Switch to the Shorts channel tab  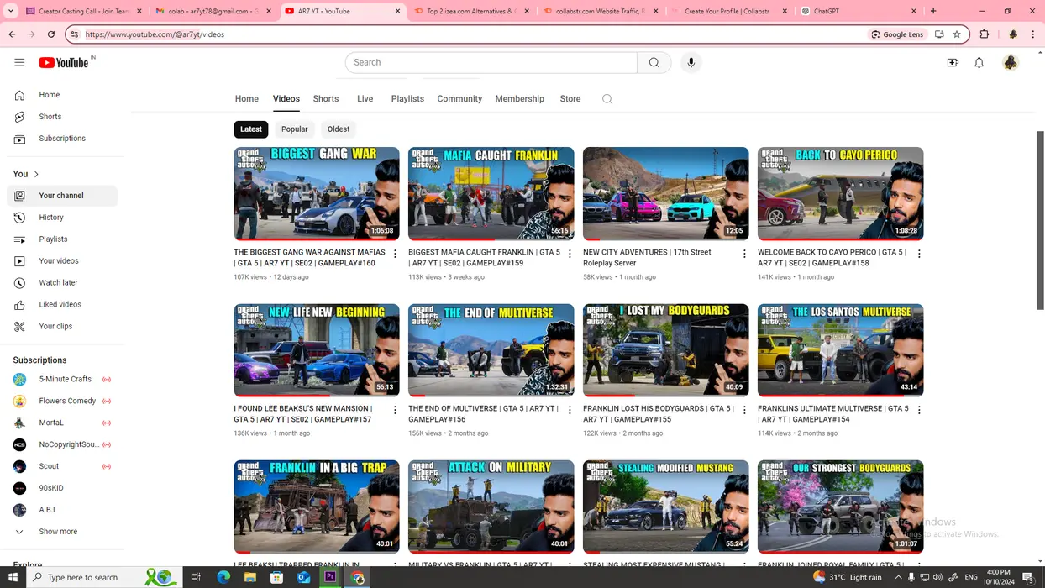coord(326,99)
